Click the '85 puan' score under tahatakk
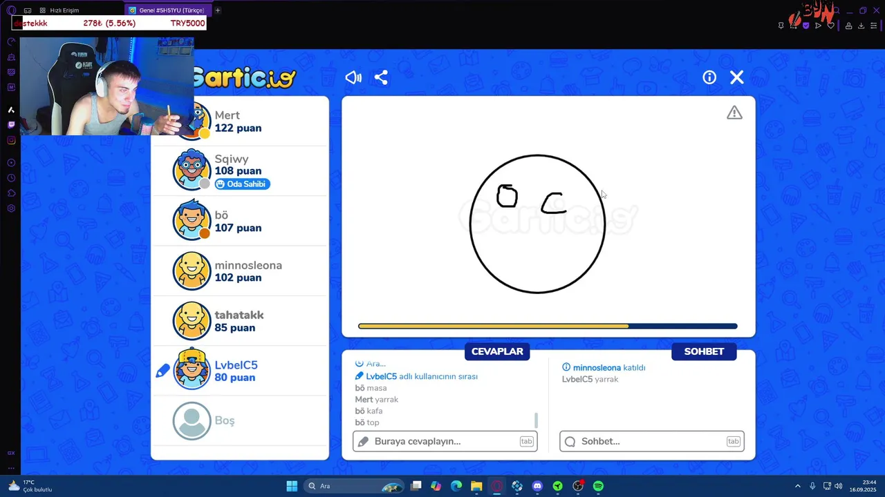885x497 pixels. [235, 328]
